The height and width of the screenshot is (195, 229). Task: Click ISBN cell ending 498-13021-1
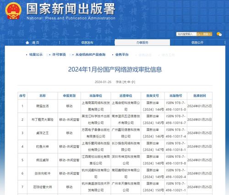176,187
